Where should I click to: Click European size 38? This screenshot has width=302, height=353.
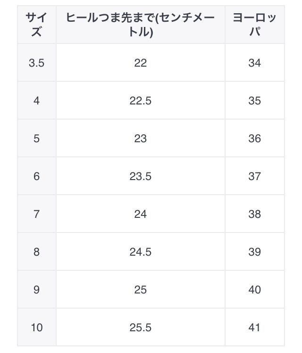254,214
